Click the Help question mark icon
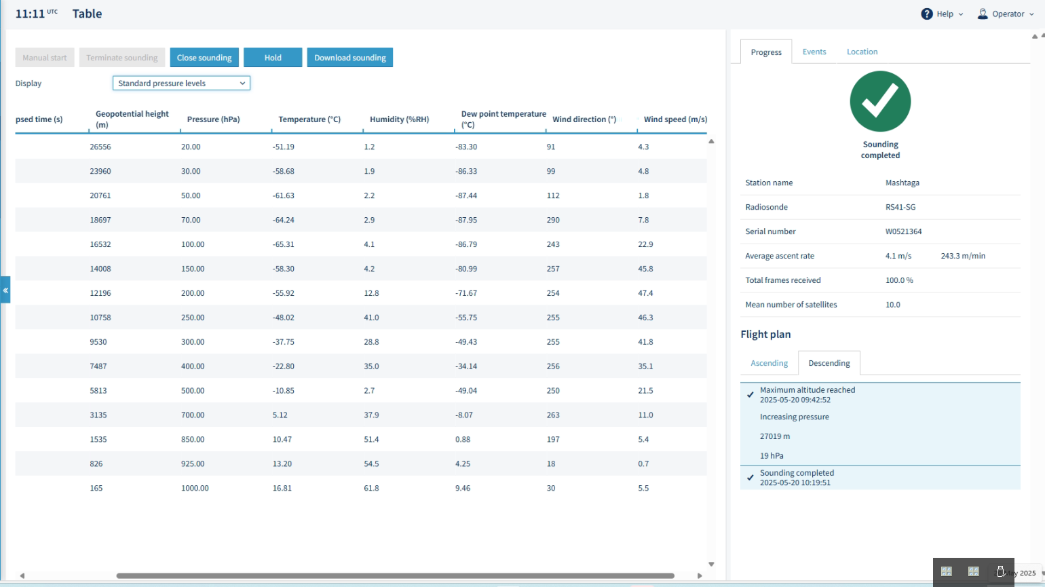1045x587 pixels. [x=927, y=14]
